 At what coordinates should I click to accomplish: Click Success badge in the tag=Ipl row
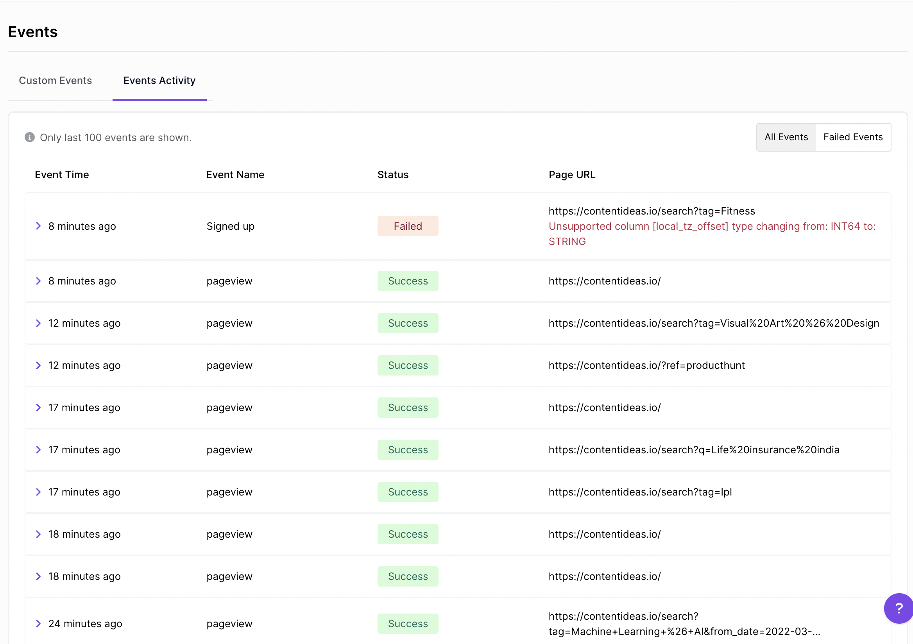[x=408, y=492]
